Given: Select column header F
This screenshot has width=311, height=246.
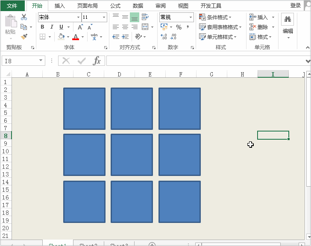Looking at the screenshot, I should (181, 74).
